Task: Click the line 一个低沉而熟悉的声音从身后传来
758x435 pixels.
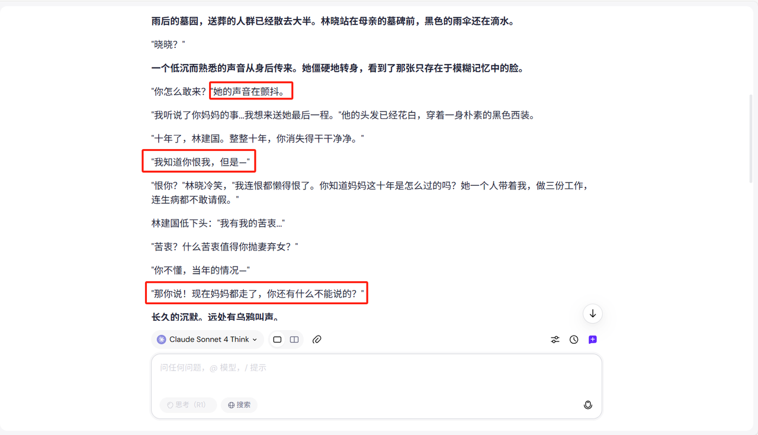Action: click(x=338, y=68)
